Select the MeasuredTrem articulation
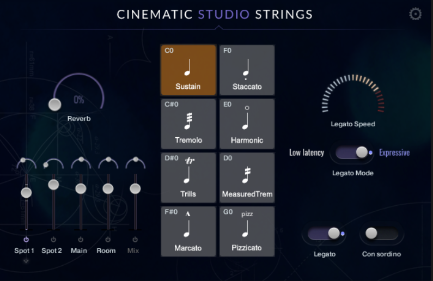The height and width of the screenshot is (281, 433). 247,178
